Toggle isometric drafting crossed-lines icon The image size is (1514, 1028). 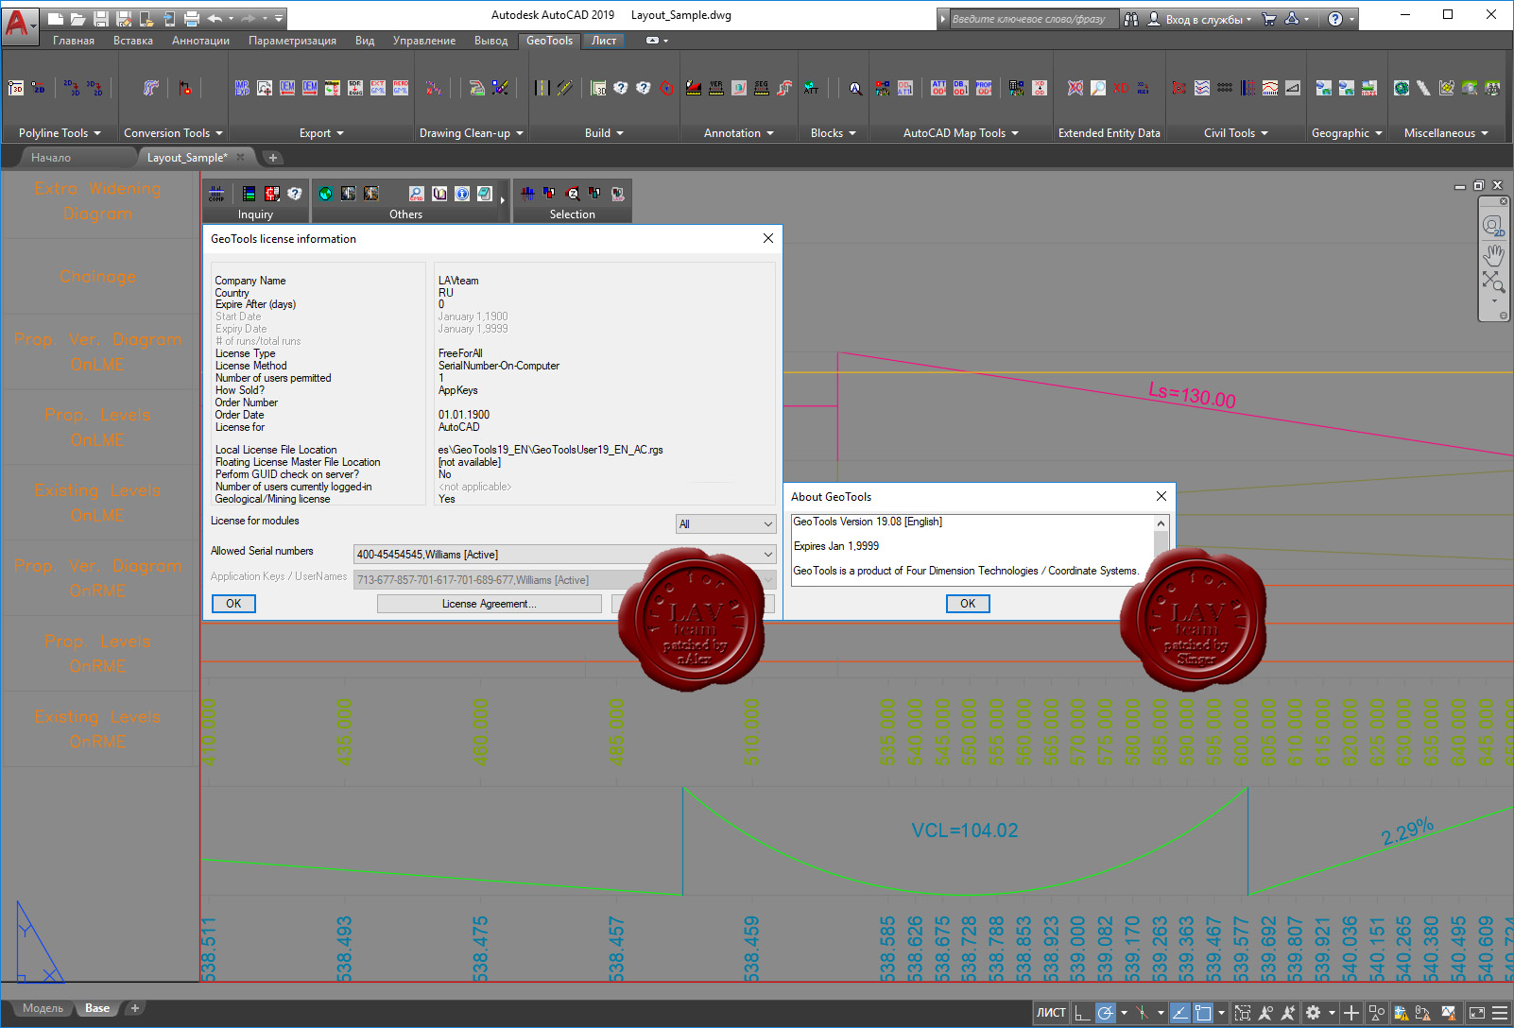point(1143,1013)
